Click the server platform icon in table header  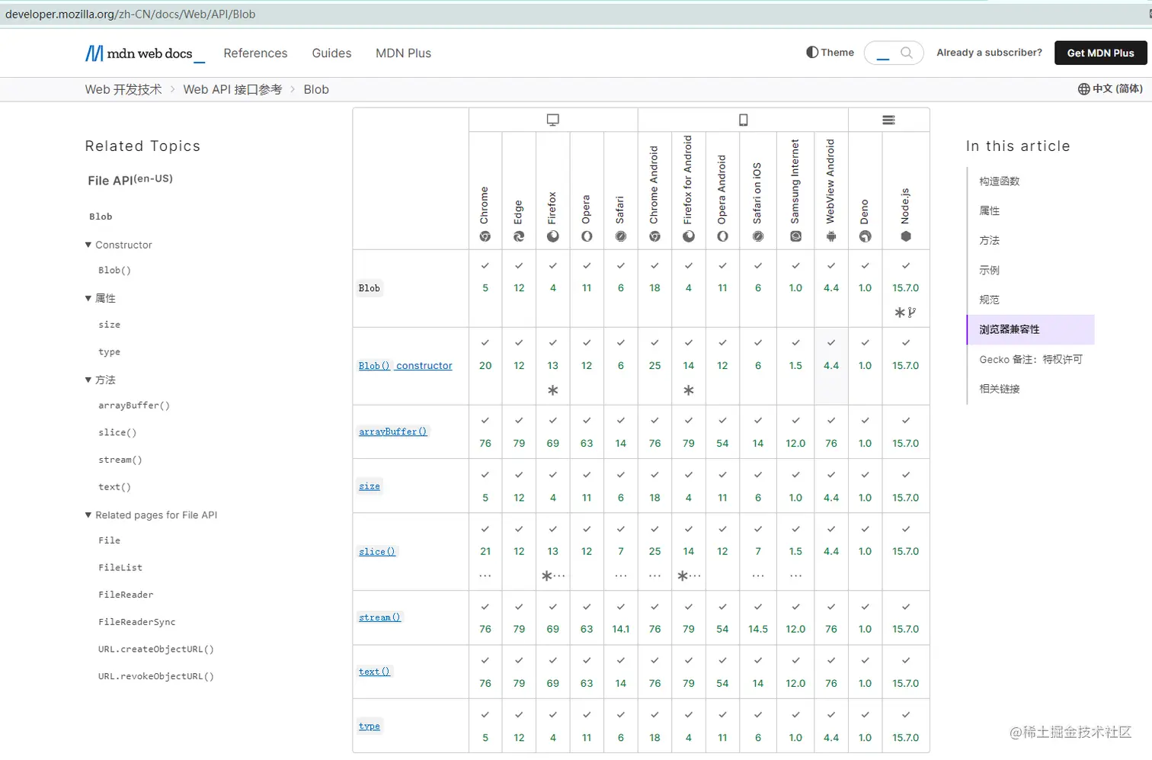point(888,120)
